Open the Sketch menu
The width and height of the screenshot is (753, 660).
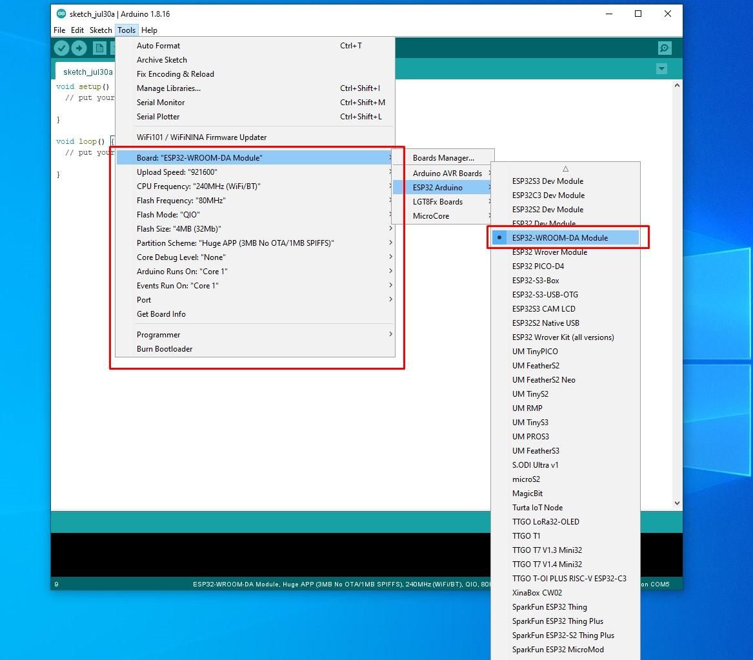click(x=101, y=30)
